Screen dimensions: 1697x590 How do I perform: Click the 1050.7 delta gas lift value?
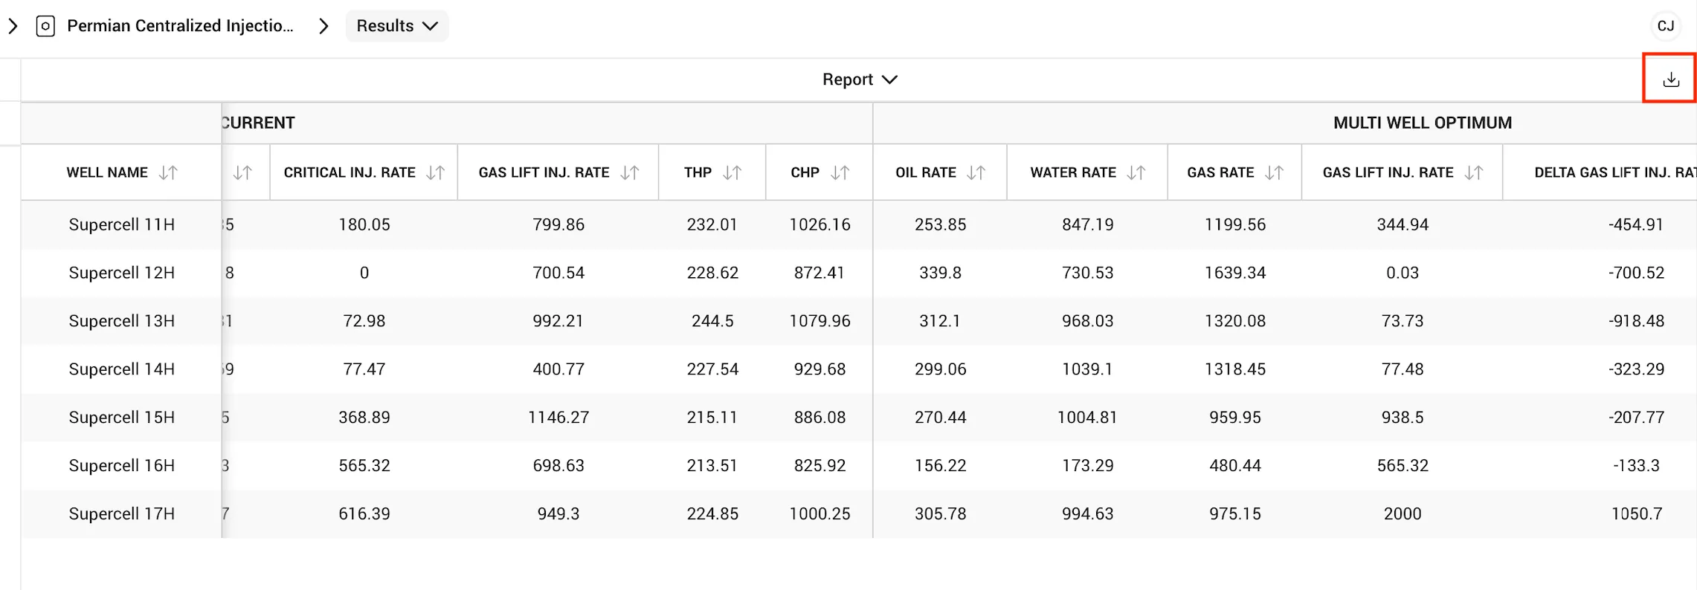pos(1637,514)
